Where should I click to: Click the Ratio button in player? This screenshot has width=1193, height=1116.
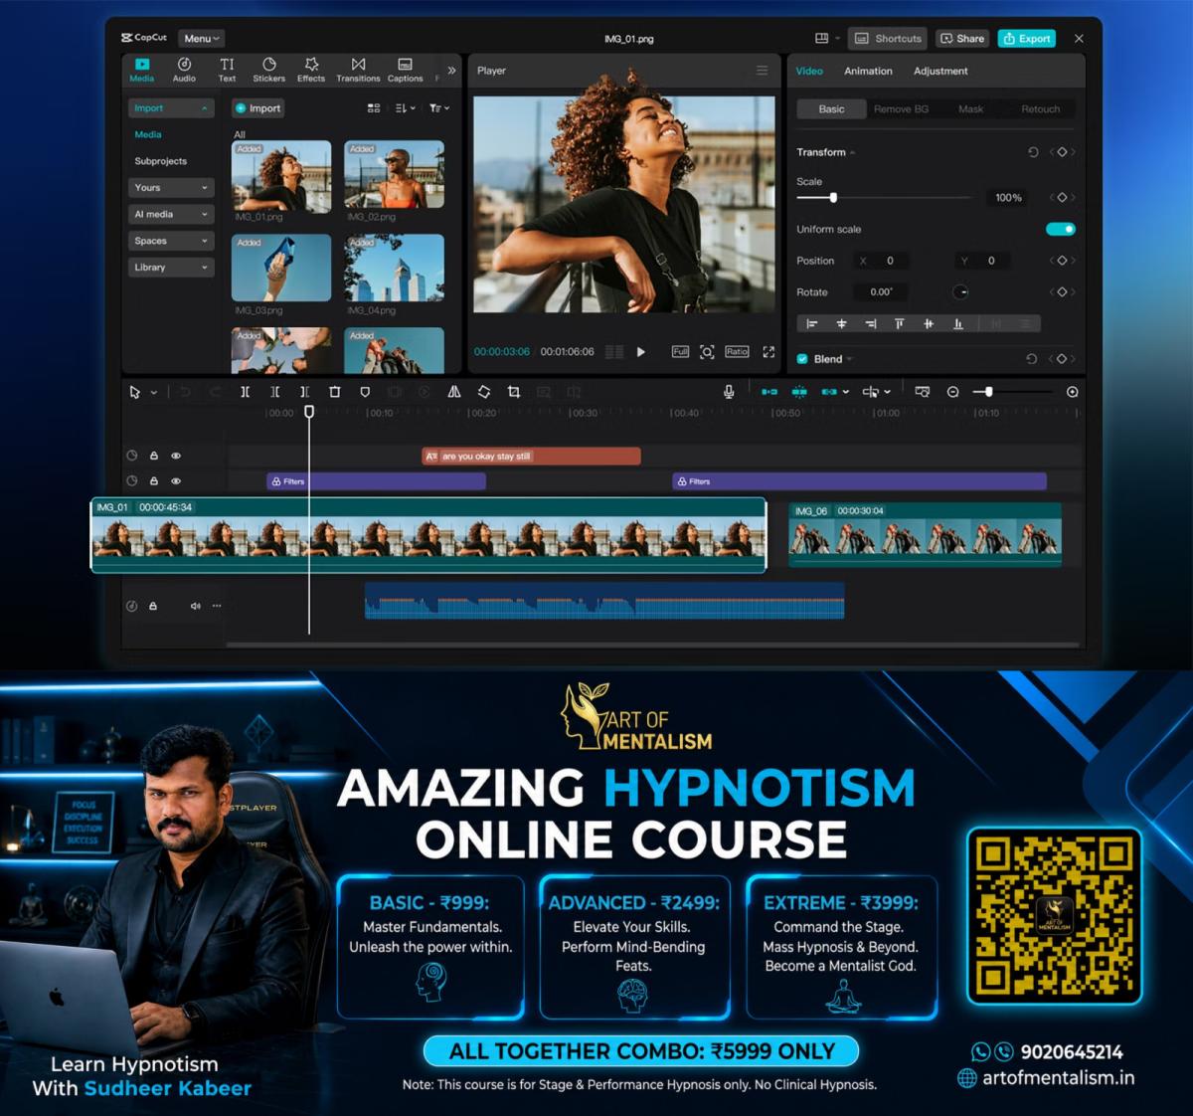[737, 351]
